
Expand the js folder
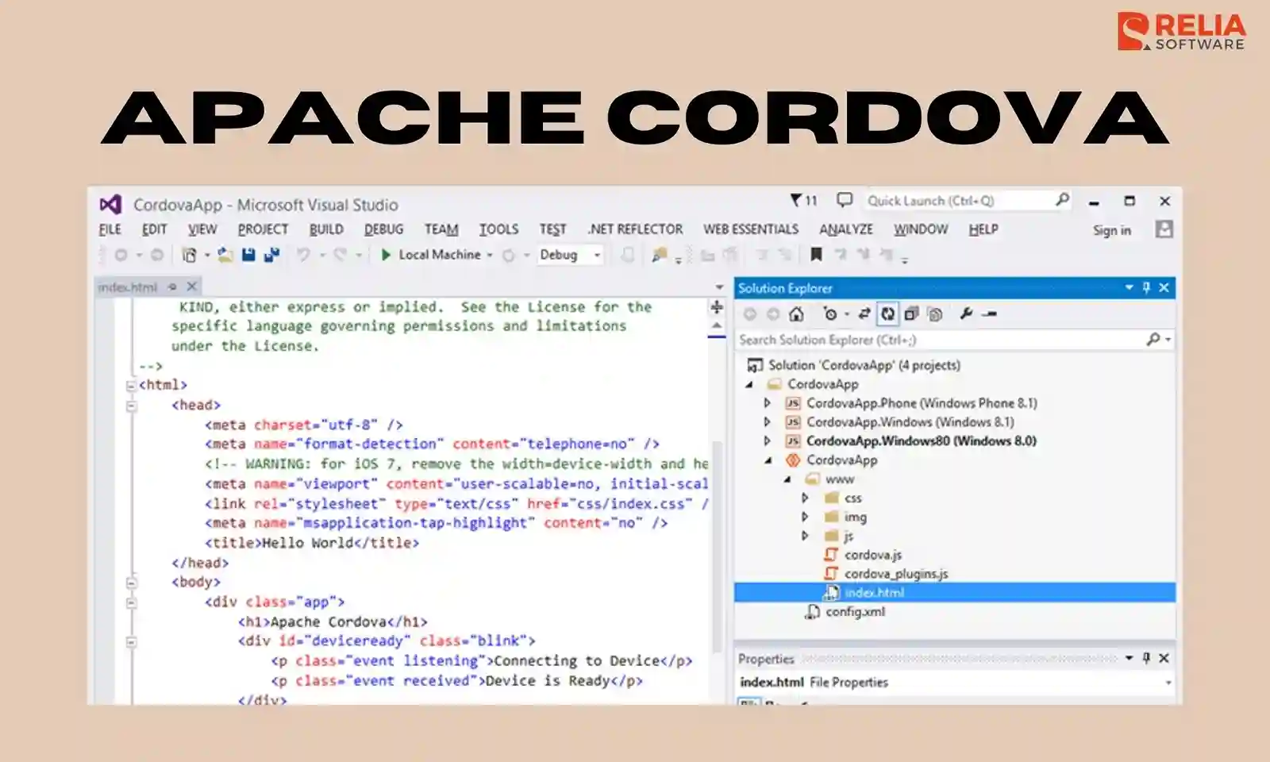[805, 537]
